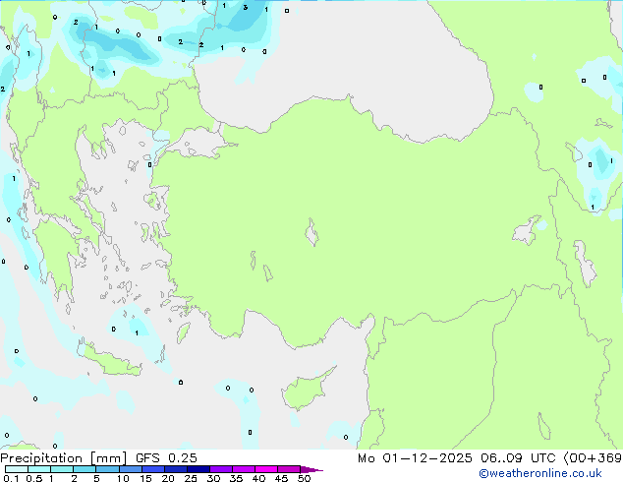Select the 45–50 mm legend swatch
This screenshot has width=623, height=482.
289,469
